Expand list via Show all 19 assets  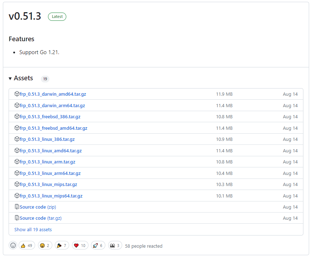pos(33,229)
